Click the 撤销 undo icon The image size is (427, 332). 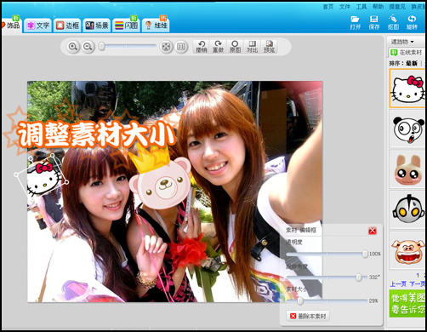click(x=202, y=46)
